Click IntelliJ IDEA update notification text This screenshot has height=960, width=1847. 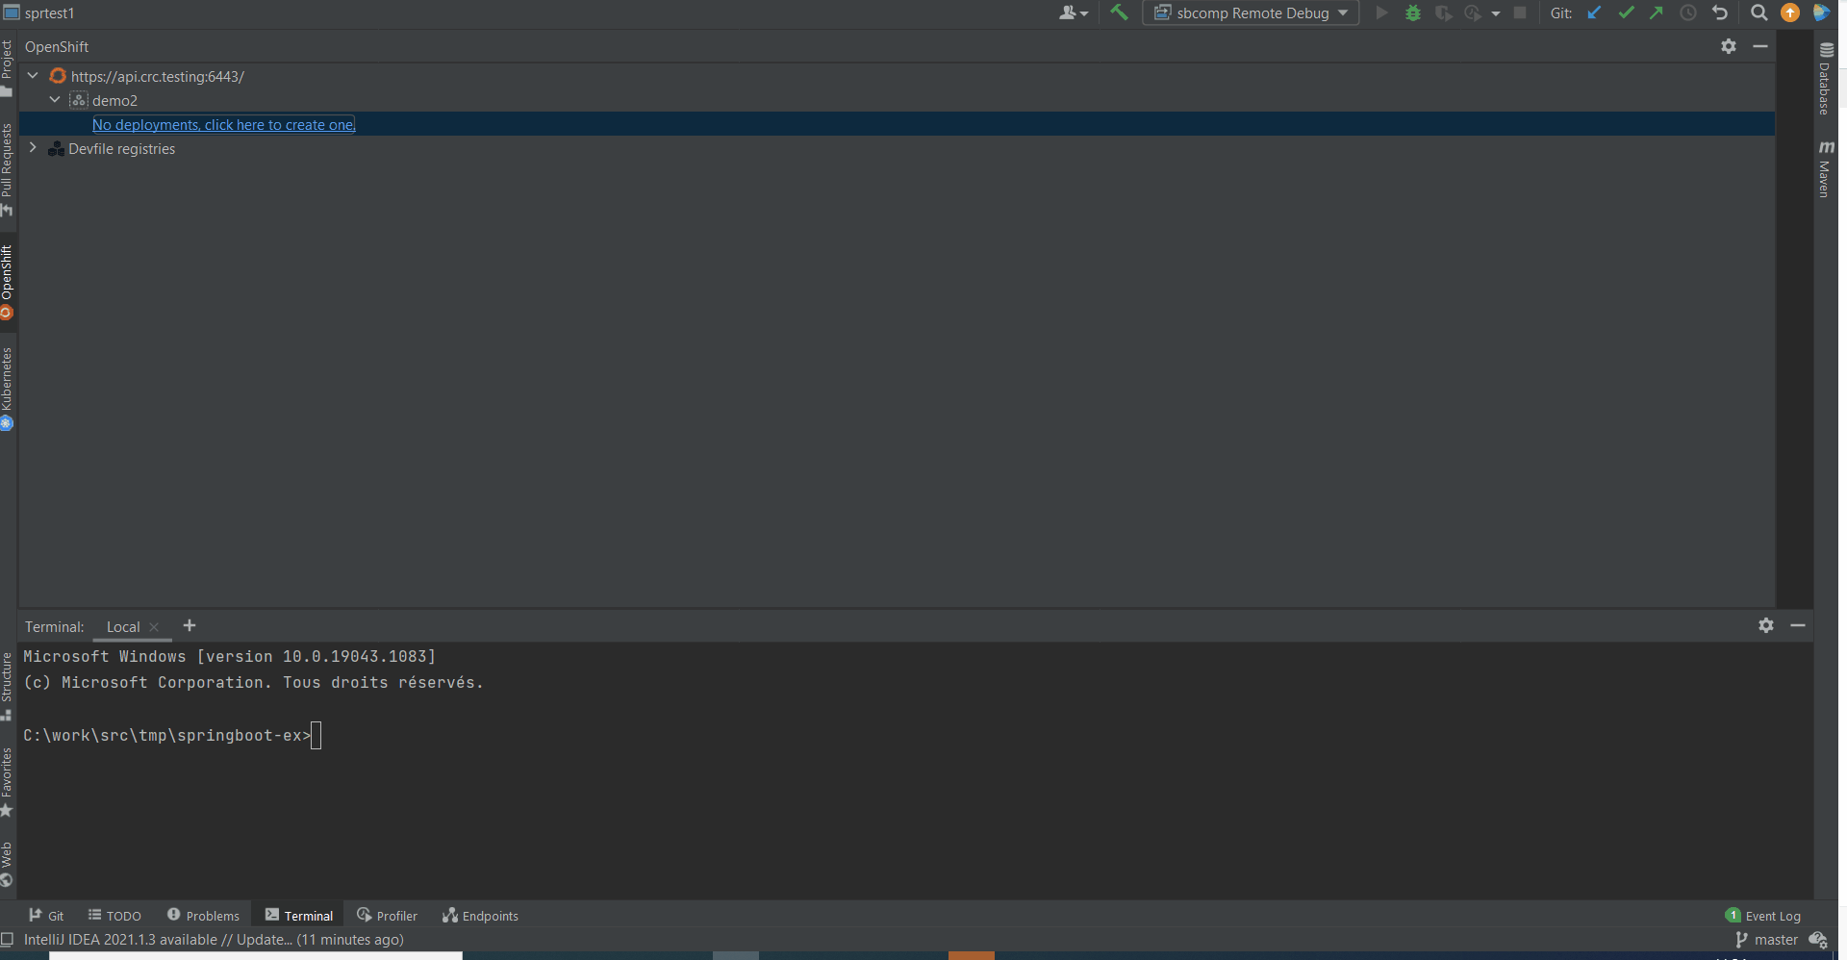click(x=214, y=940)
